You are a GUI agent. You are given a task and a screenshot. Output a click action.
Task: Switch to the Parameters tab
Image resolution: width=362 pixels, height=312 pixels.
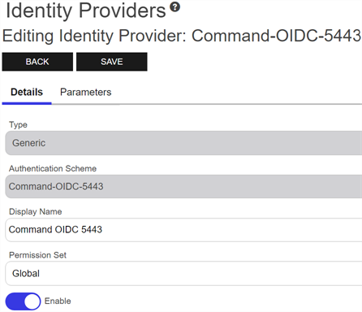(x=85, y=92)
